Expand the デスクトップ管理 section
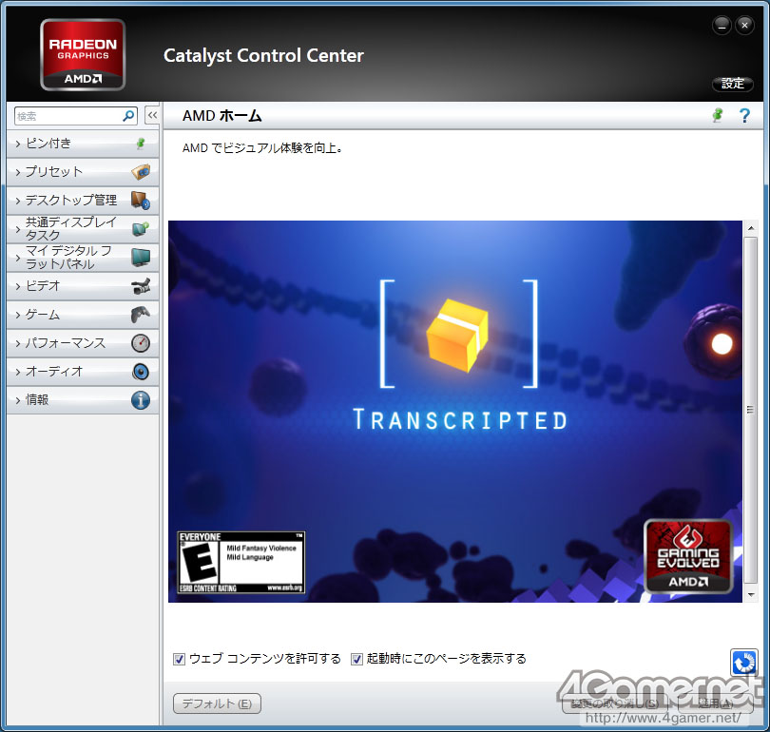This screenshot has width=770, height=732. pos(83,201)
